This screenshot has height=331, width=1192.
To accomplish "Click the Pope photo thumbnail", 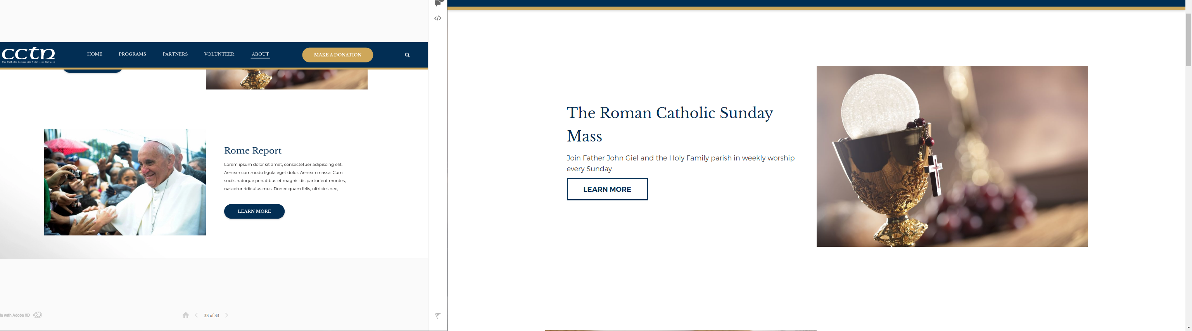I will [x=125, y=182].
